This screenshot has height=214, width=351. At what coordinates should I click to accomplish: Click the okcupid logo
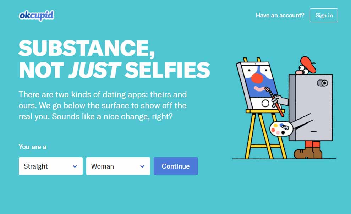36,15
